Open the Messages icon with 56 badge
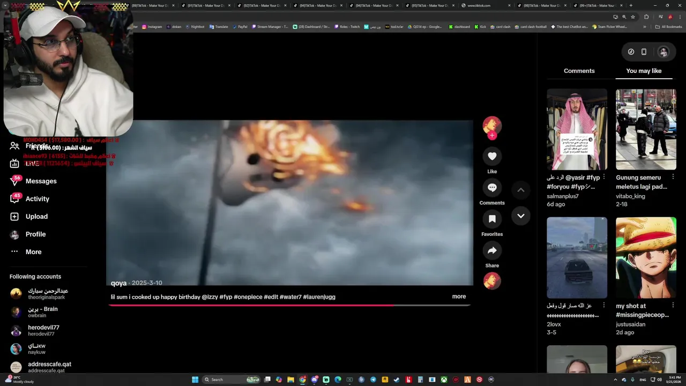 pyautogui.click(x=15, y=181)
